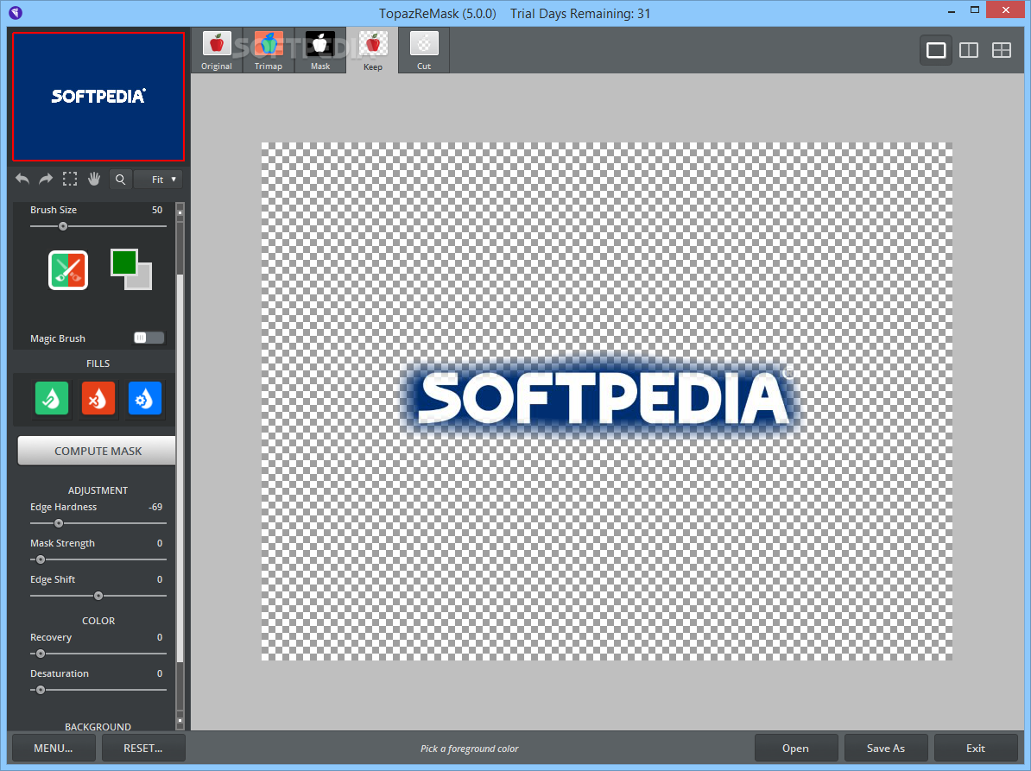Minimize the TopazReMask window

click(952, 11)
